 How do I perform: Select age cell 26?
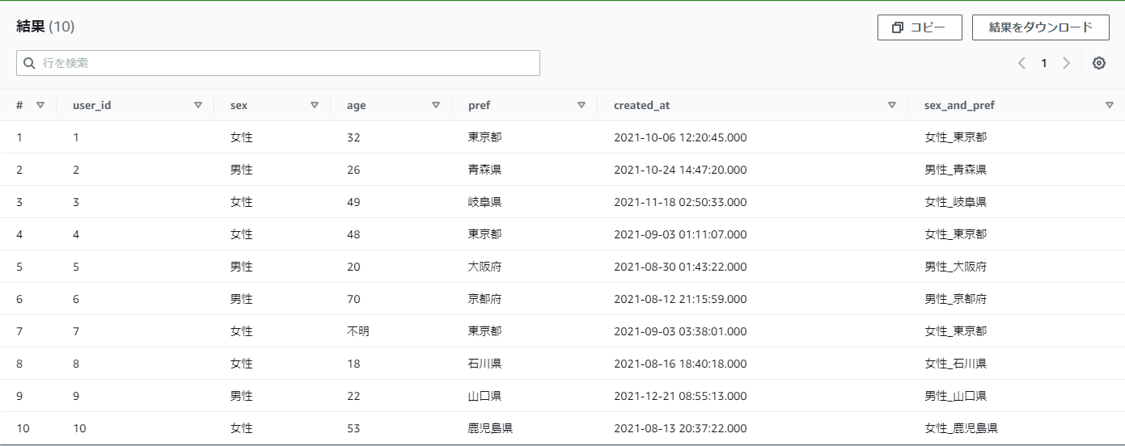(353, 170)
